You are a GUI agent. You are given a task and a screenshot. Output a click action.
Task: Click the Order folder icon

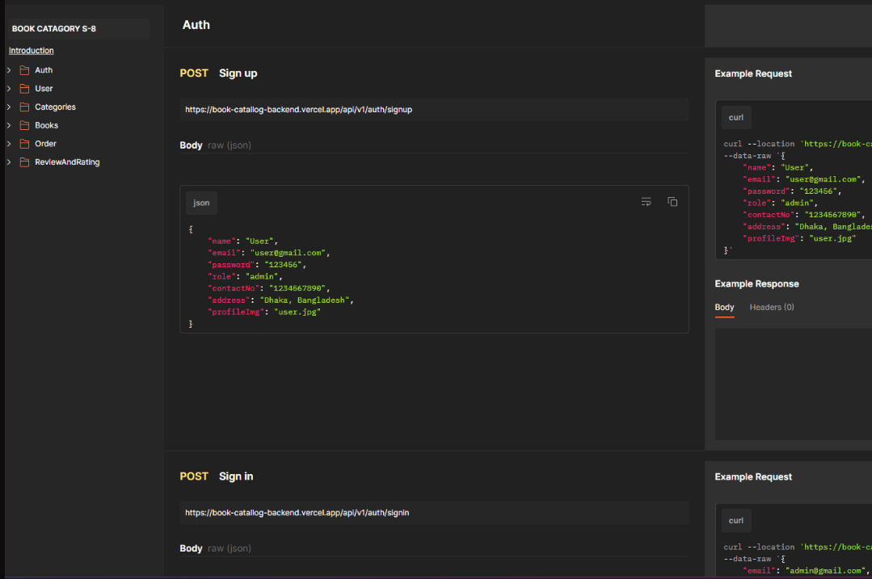click(24, 144)
